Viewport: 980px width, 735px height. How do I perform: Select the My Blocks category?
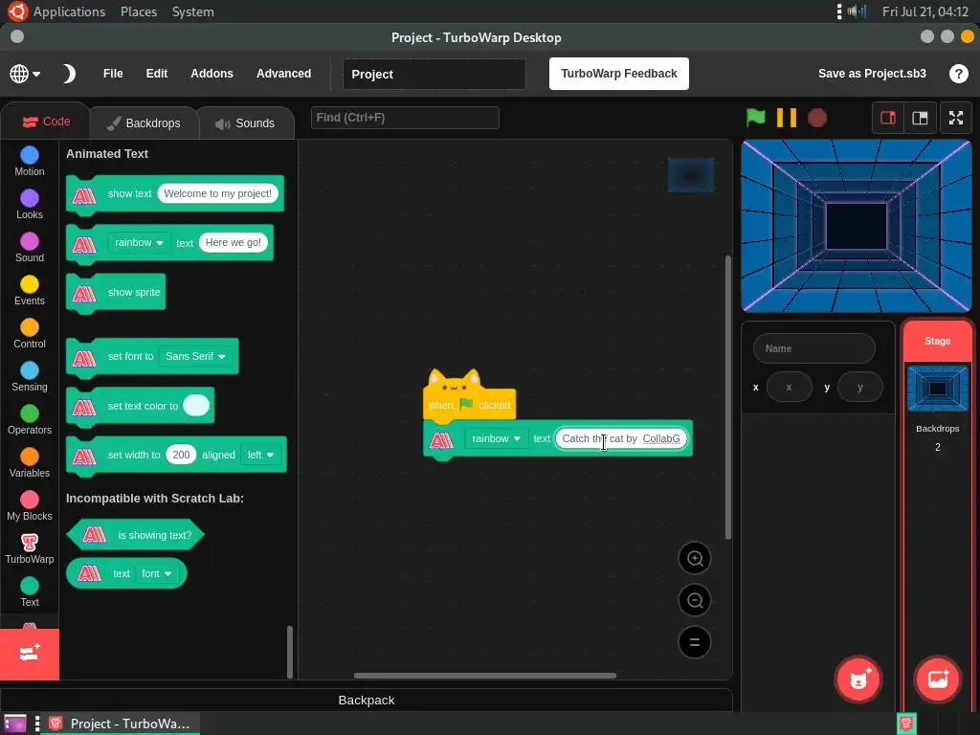[x=30, y=506]
